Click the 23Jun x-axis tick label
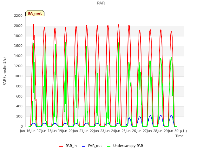 pyautogui.click(x=105, y=131)
